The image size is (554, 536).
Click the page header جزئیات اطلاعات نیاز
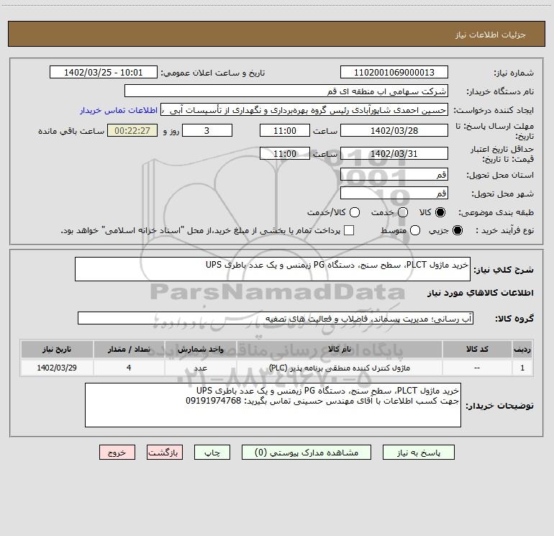pyautogui.click(x=491, y=35)
